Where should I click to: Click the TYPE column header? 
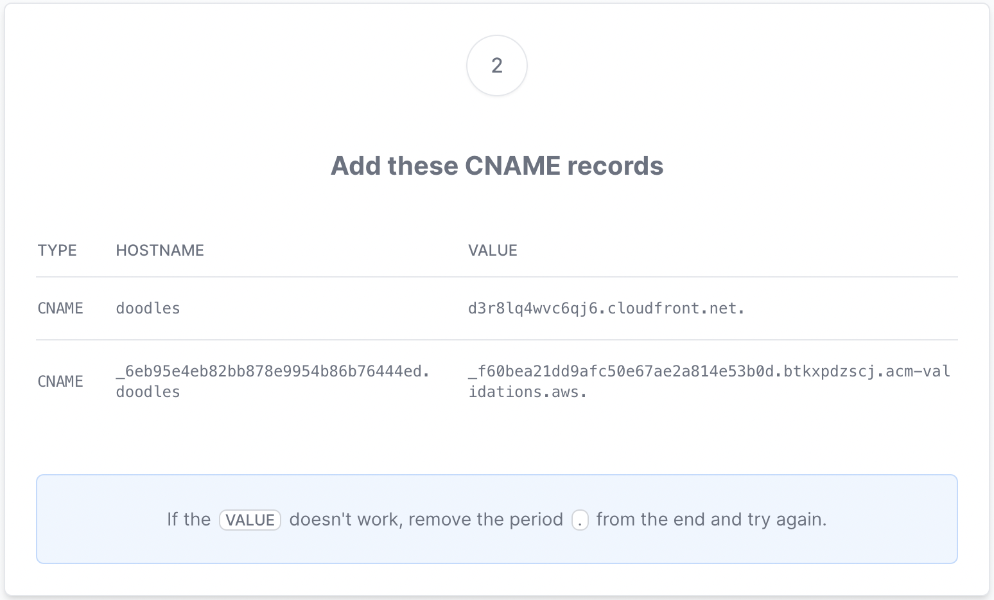pyautogui.click(x=57, y=251)
